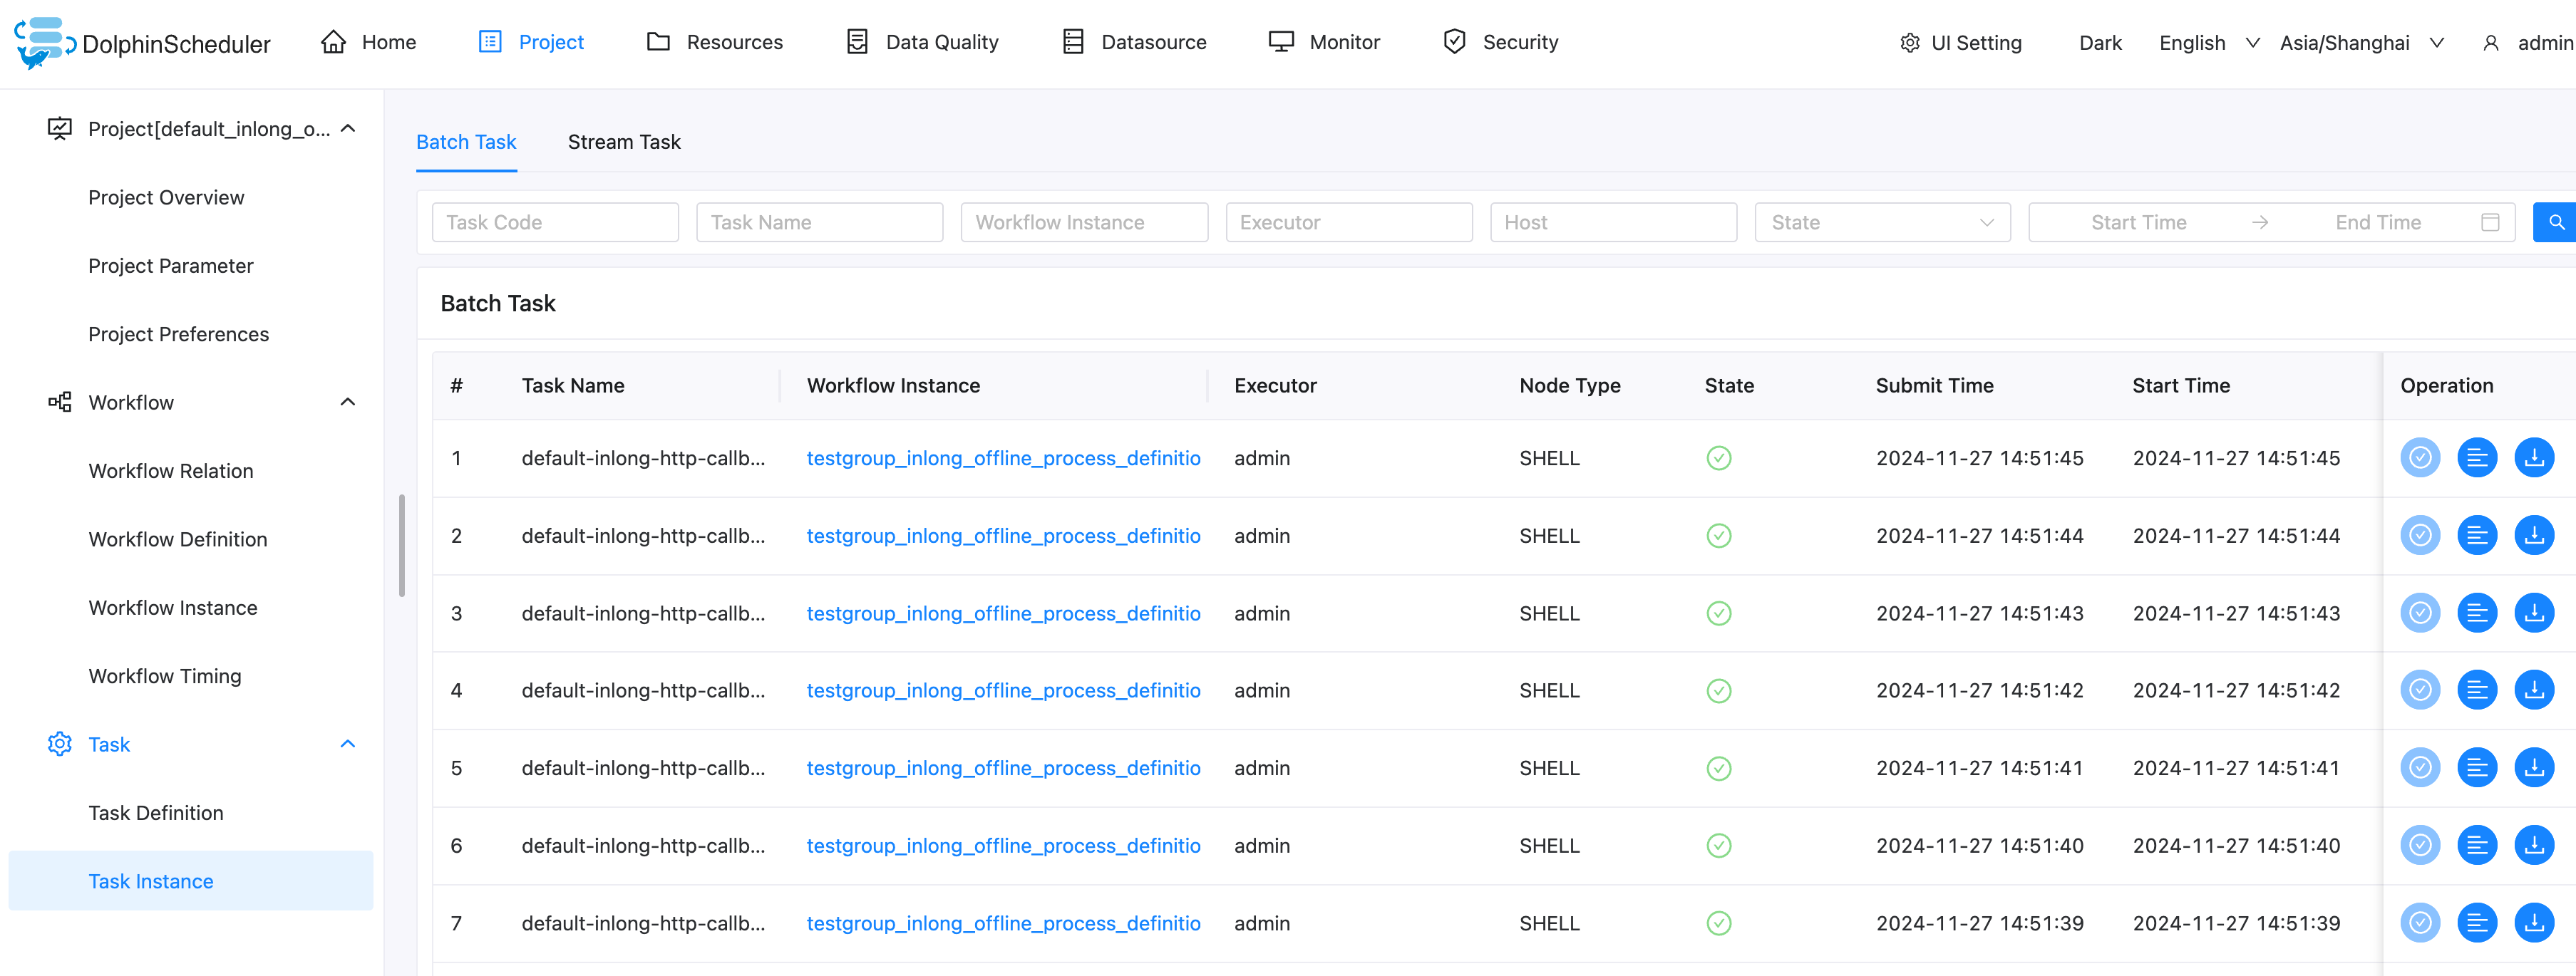This screenshot has height=976, width=2576.
Task: Open calendar icon in time range field
Action: (2490, 222)
